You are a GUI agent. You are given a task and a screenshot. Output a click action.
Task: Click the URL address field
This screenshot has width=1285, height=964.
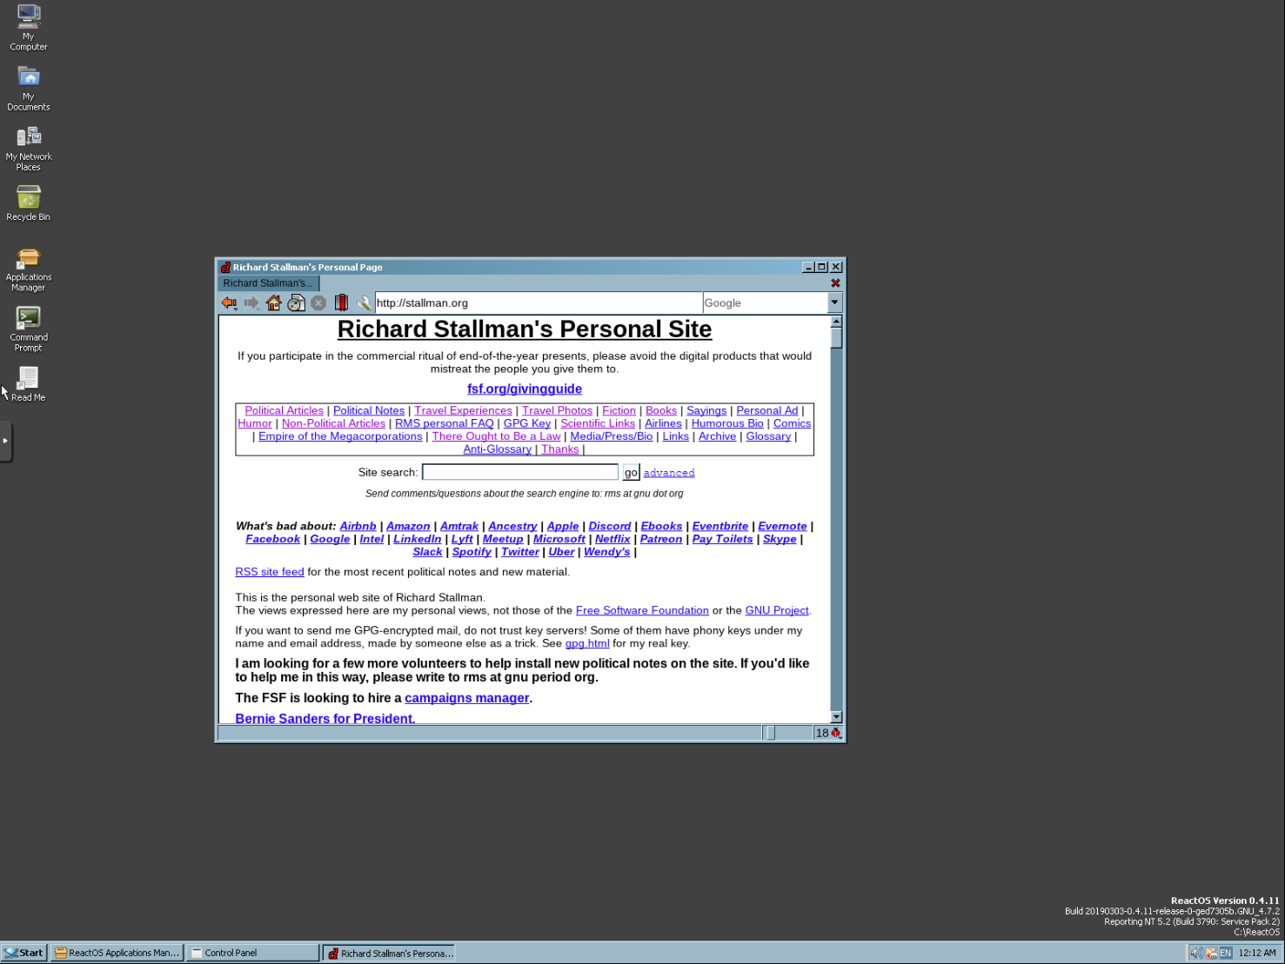538,302
